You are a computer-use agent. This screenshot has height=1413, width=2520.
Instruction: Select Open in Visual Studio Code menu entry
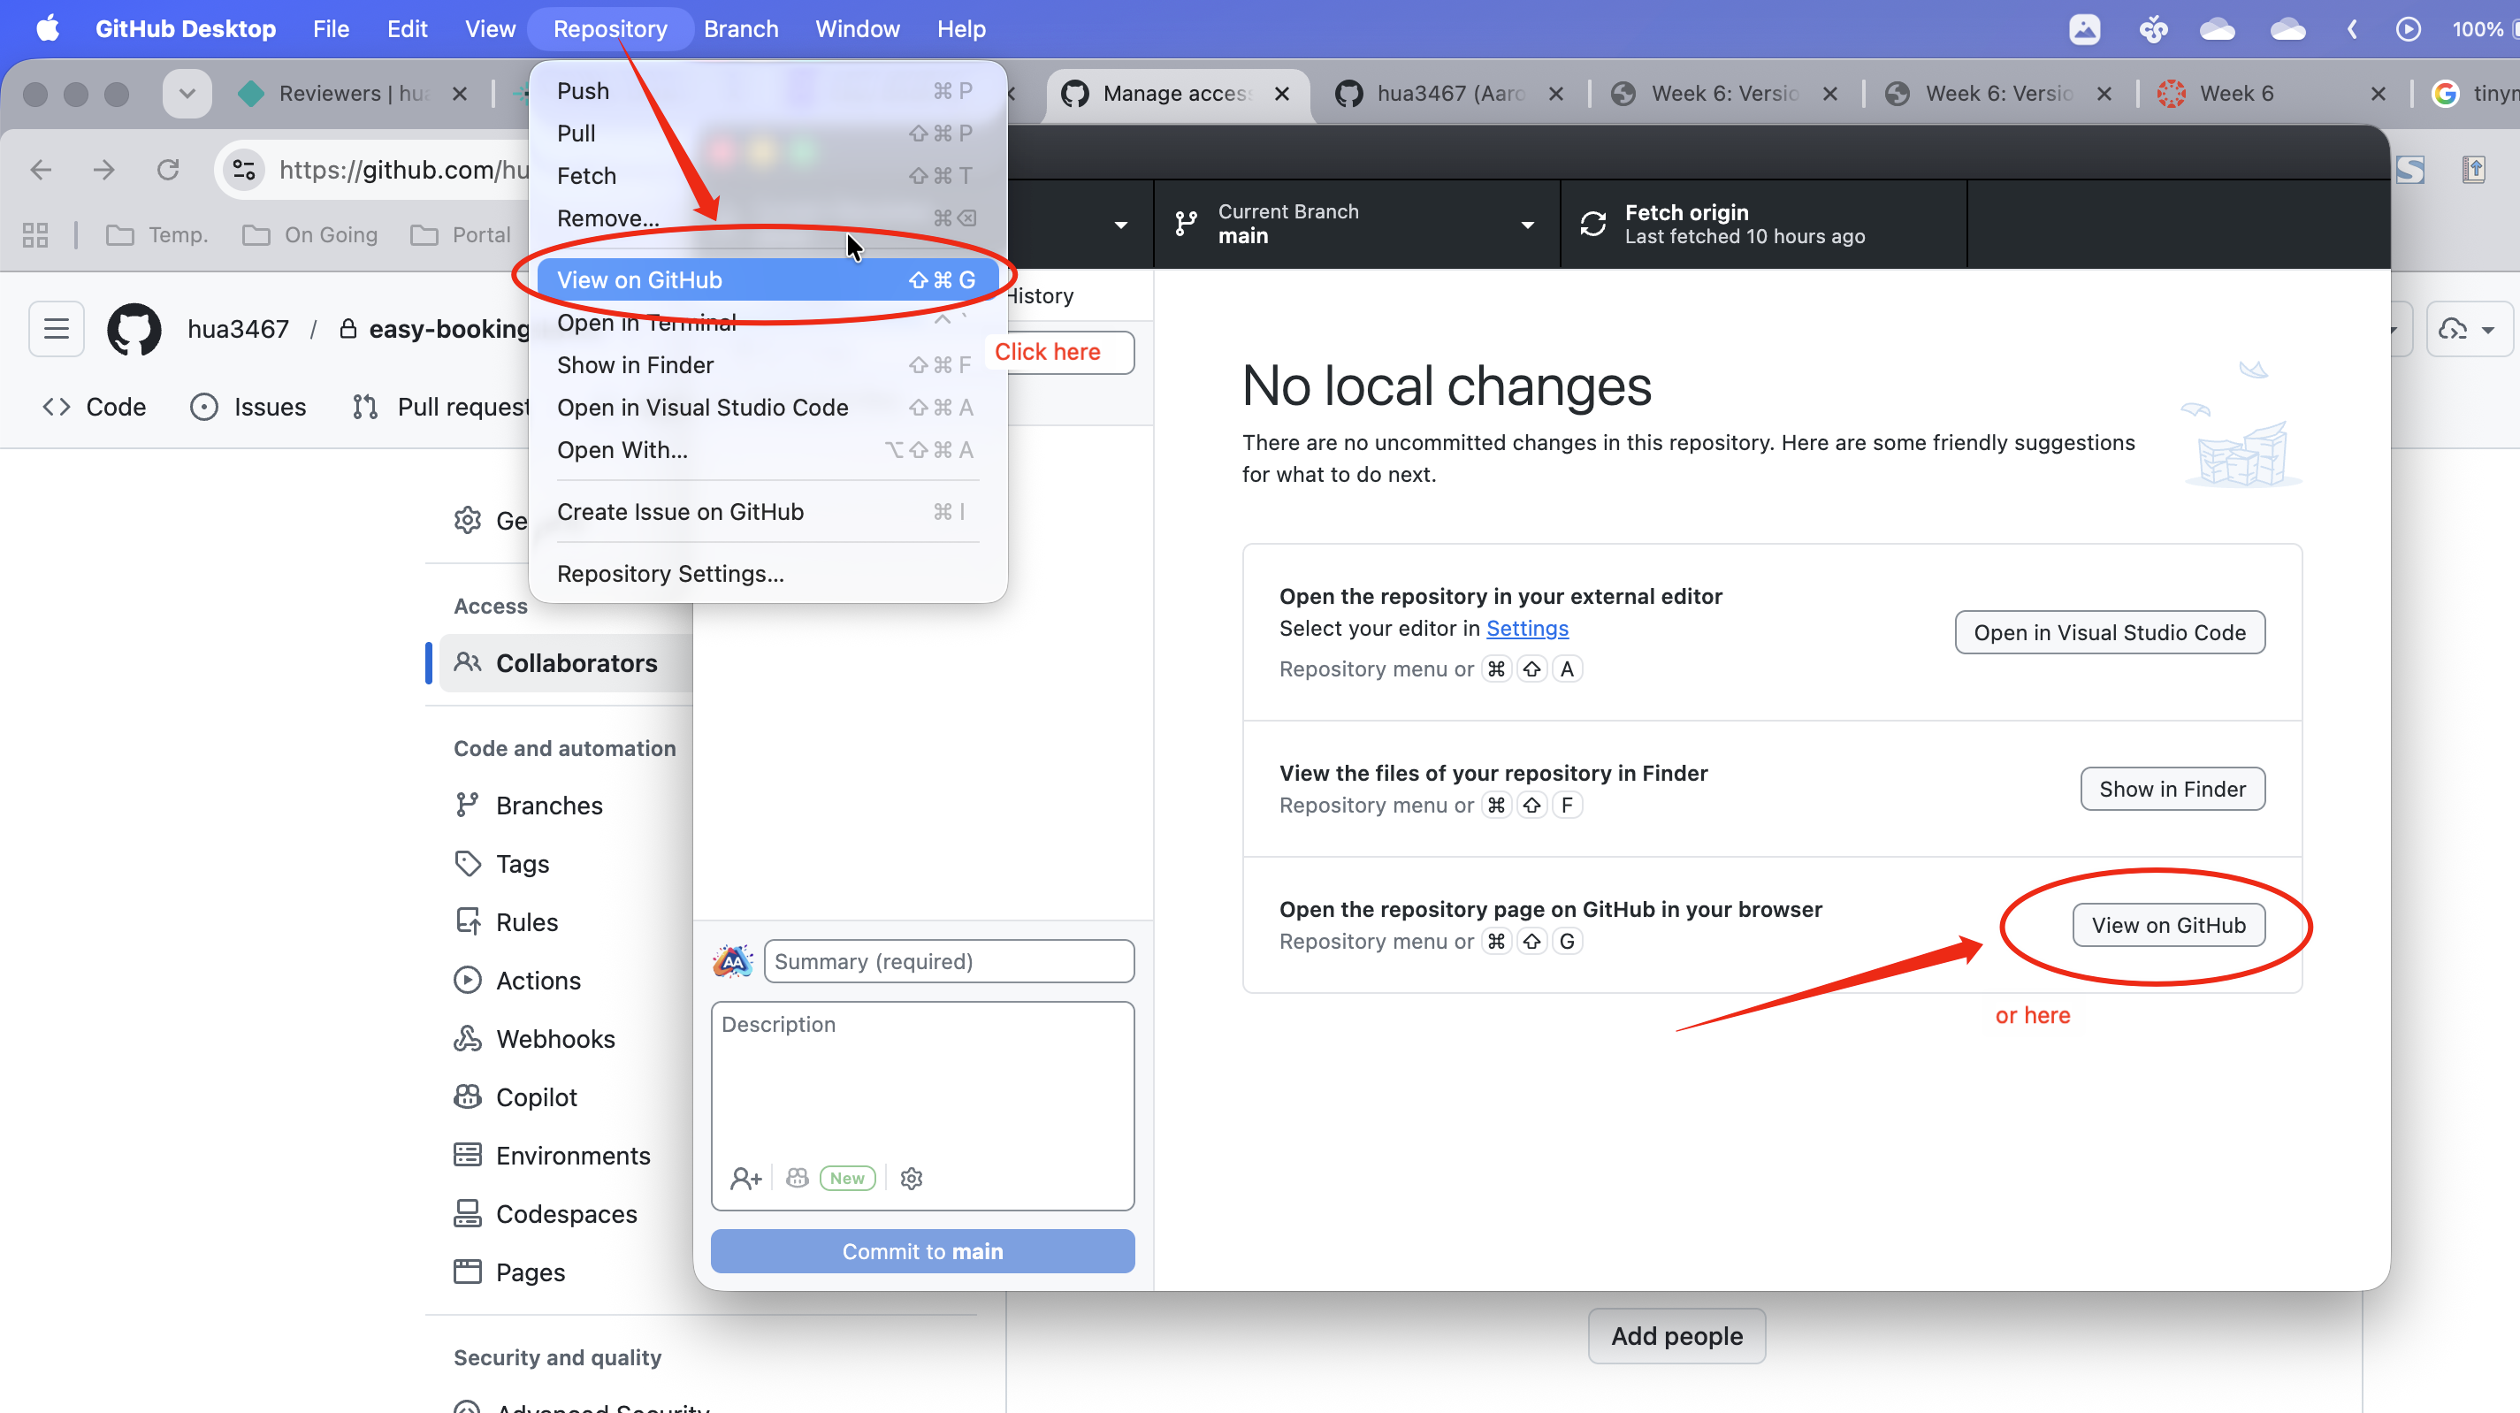(766, 407)
